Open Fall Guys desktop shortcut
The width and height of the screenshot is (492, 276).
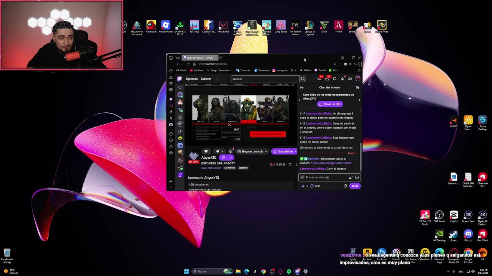pos(194,27)
